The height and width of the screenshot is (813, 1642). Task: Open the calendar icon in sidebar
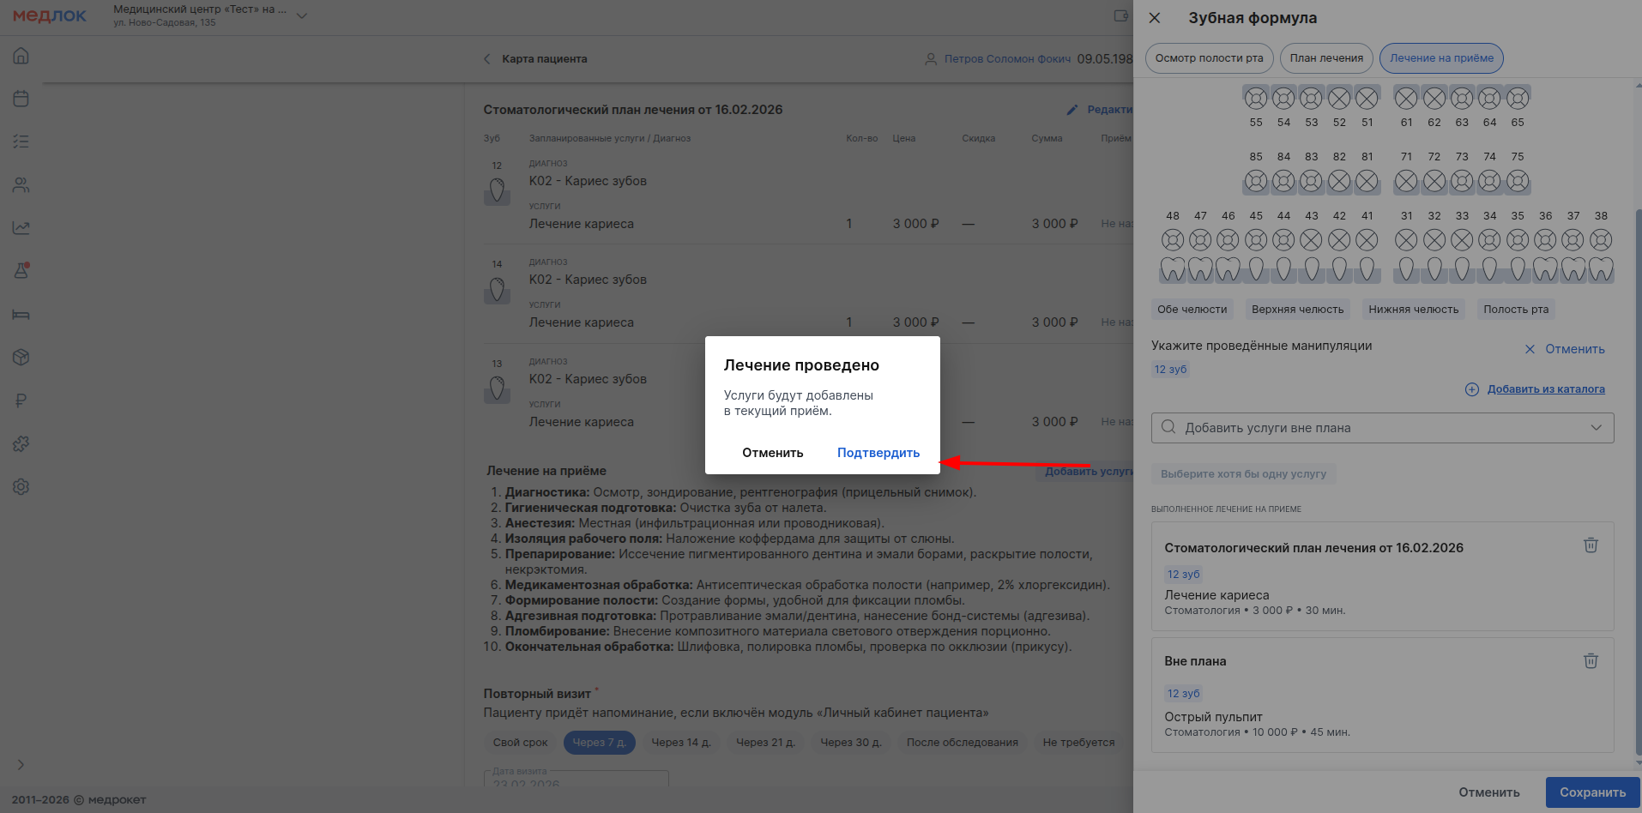[x=21, y=99]
